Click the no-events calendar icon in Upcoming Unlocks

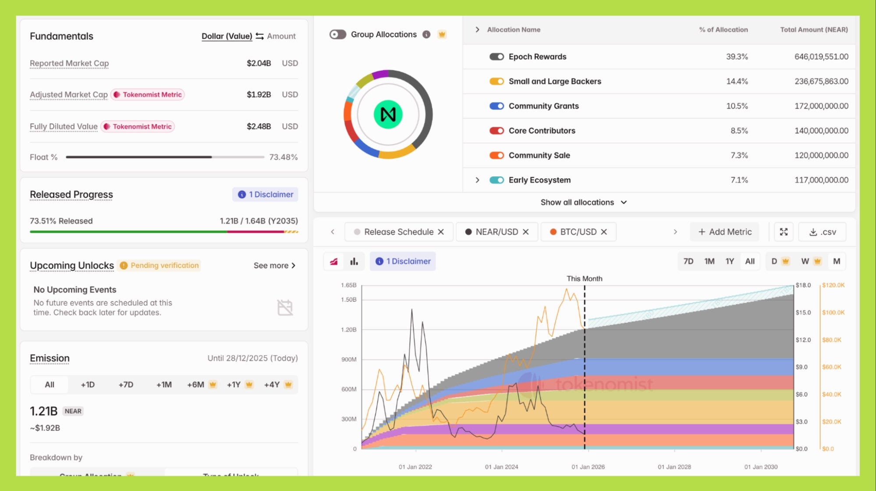pos(285,307)
